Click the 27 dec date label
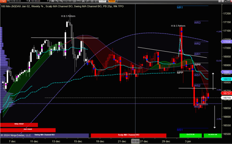 tap(144, 141)
